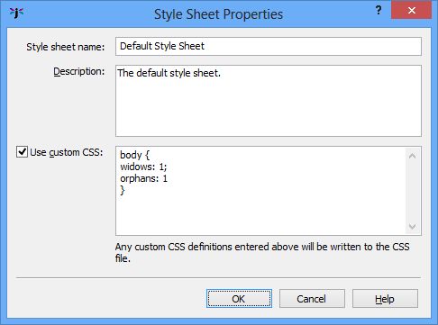
Task: Click the application icon in title bar
Action: (16, 13)
